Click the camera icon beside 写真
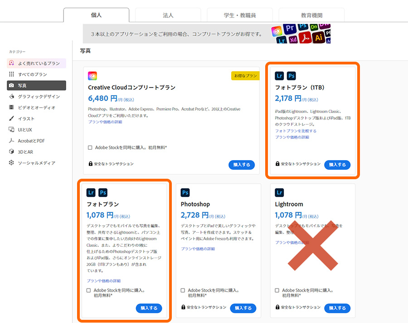Image resolution: width=408 pixels, height=323 pixels. pos(11,85)
